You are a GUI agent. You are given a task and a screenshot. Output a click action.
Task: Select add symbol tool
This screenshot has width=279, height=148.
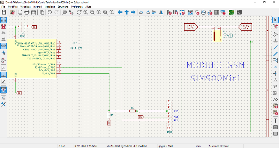[x=276, y=34]
